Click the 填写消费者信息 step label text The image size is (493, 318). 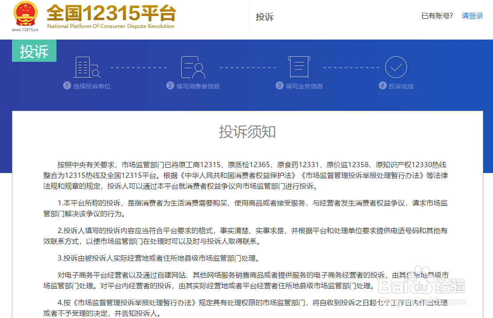pyautogui.click(x=198, y=86)
